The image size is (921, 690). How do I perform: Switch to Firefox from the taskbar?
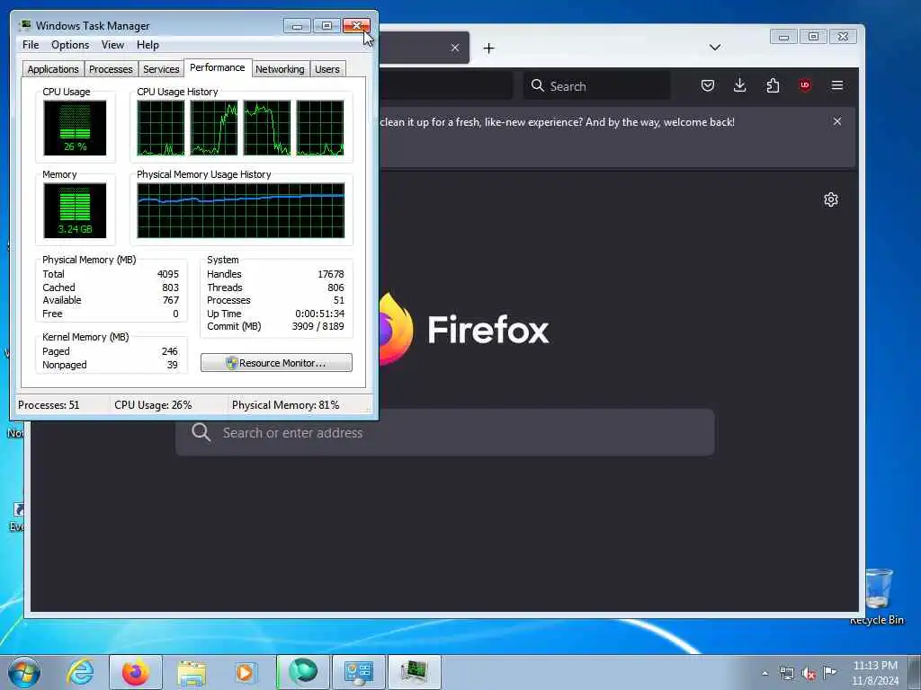click(135, 672)
